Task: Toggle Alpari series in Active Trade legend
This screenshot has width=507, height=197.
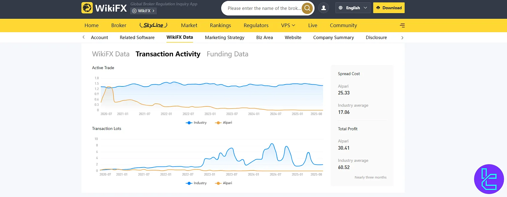Action: (x=224, y=122)
